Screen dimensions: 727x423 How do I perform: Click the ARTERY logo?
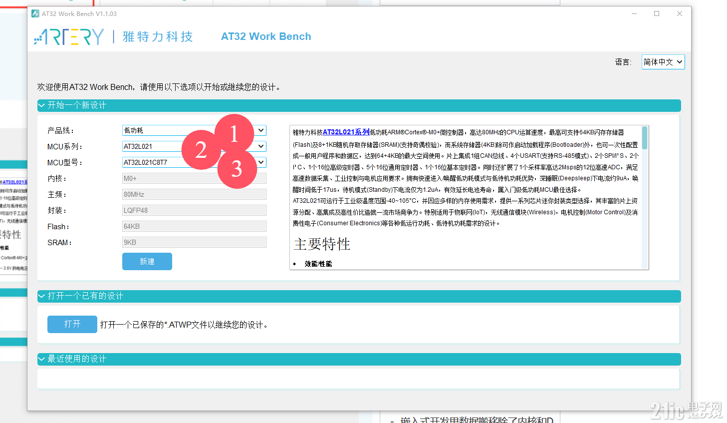coord(69,36)
